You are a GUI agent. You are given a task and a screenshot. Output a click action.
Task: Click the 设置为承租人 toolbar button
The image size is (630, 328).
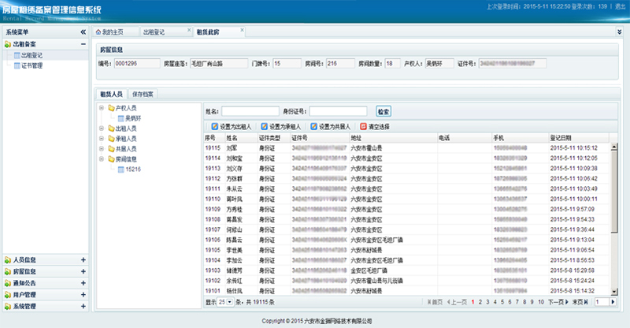[280, 125]
